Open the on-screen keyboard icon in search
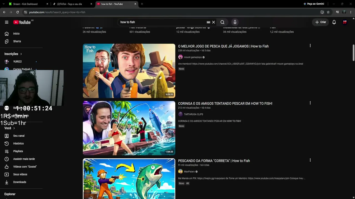Viewport: 355px width, 199px height. (208, 22)
